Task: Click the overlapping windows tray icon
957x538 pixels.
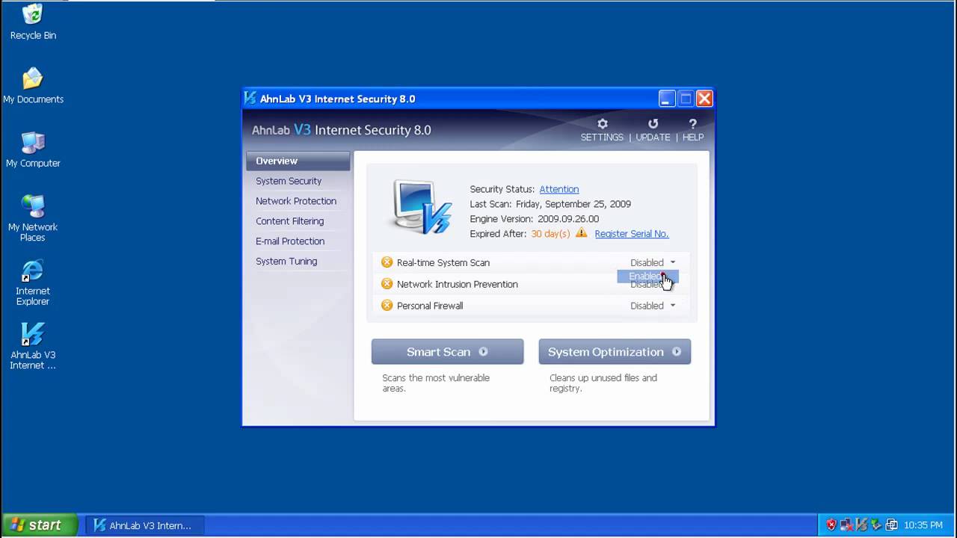Action: (891, 525)
